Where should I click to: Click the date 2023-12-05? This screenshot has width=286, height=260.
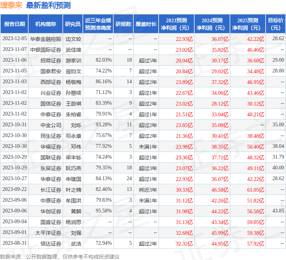(14, 39)
